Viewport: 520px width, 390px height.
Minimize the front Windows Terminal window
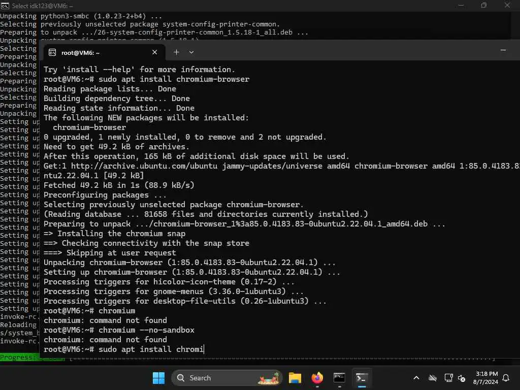[x=503, y=50]
